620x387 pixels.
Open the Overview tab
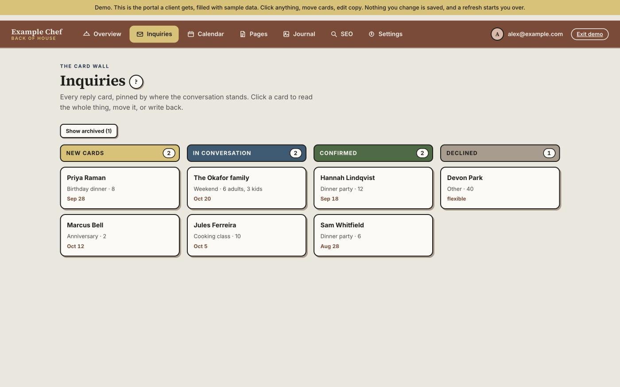point(102,34)
